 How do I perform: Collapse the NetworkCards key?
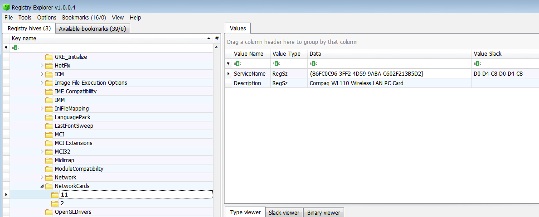(x=42, y=186)
